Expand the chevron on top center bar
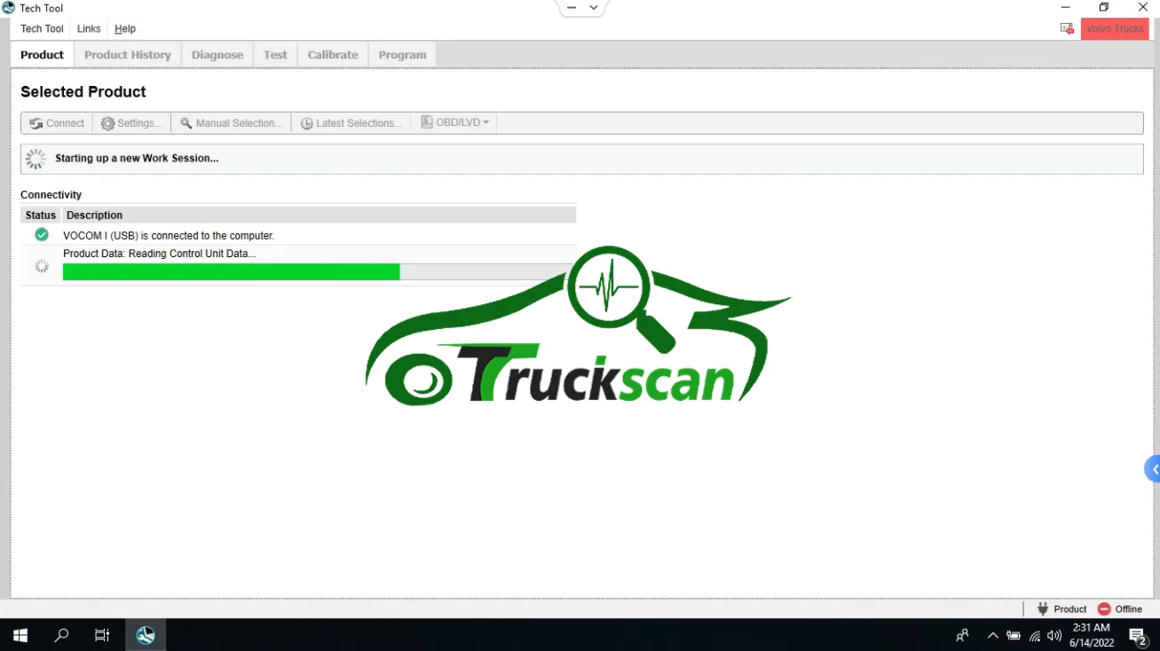 tap(594, 8)
